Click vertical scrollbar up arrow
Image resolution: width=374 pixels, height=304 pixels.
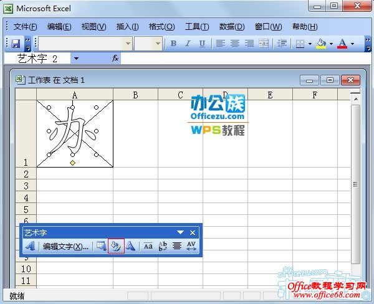[356, 99]
